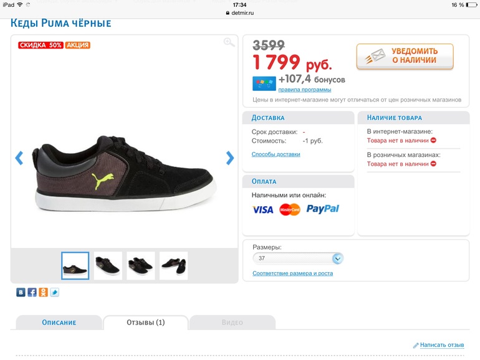This screenshot has width=480, height=360.
Task: Click the Написать отзыв link
Action: coord(441,344)
